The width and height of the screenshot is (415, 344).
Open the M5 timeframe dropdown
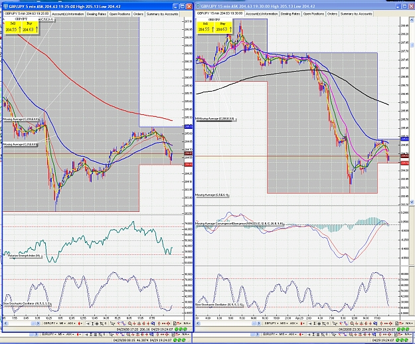[x=62, y=323]
